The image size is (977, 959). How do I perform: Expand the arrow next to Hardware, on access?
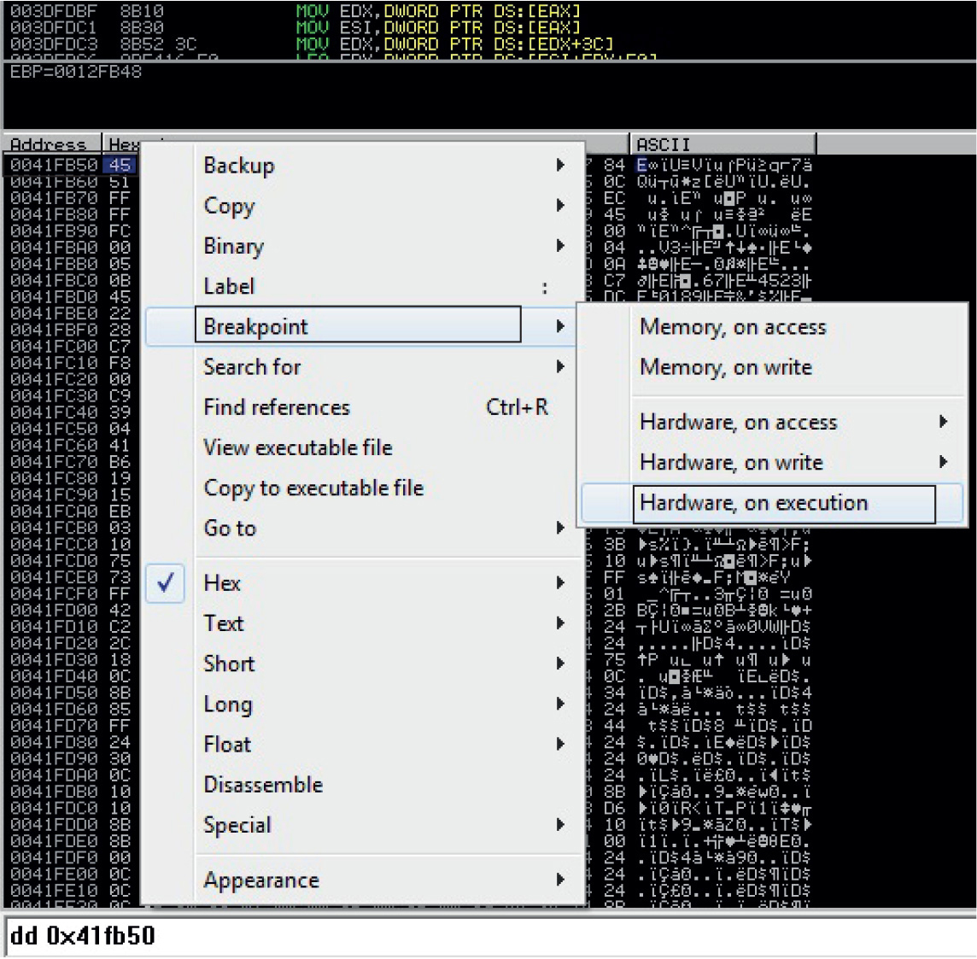pyautogui.click(x=944, y=422)
